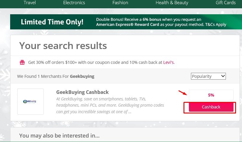Select Electronics in the top navigation

(74, 3)
